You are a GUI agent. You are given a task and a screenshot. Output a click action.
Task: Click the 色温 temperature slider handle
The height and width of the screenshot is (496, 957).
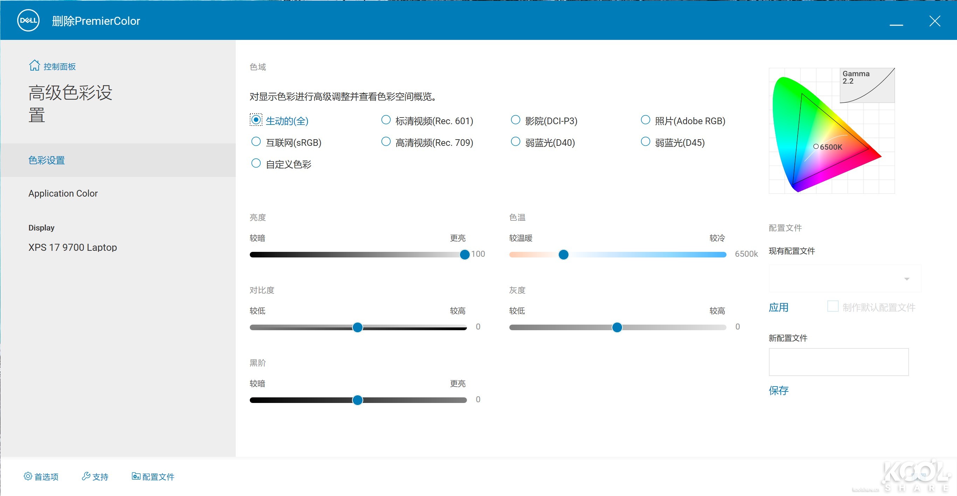[564, 255]
